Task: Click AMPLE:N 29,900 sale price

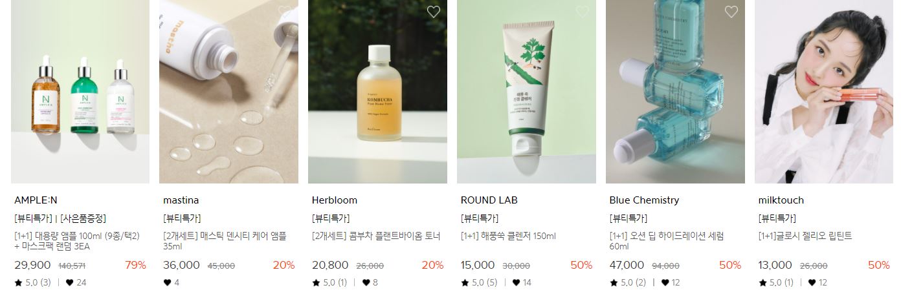Action: tap(32, 265)
